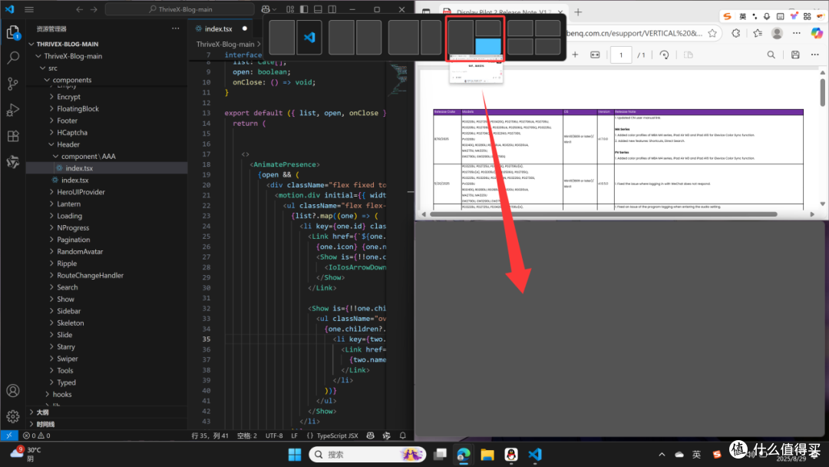Viewport: 829px width, 467px height.
Task: Go forward with VS Code navigation arrow
Action: 94,9
